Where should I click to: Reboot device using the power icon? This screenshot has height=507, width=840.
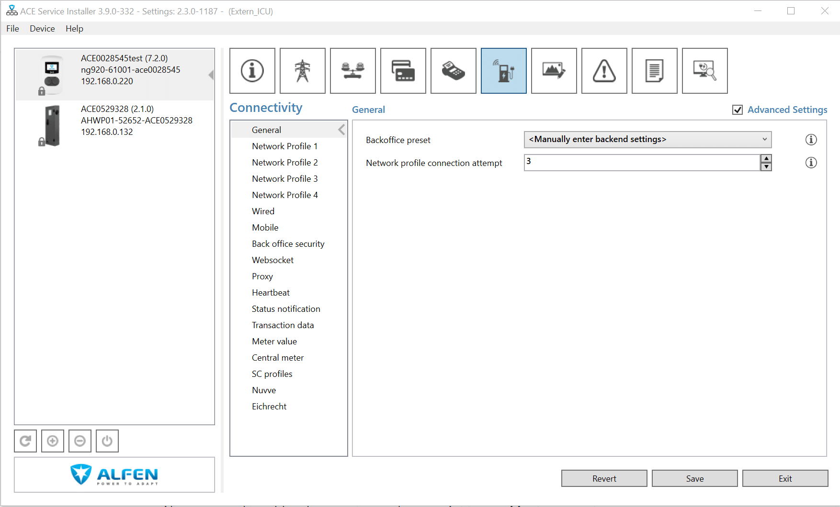(x=107, y=441)
